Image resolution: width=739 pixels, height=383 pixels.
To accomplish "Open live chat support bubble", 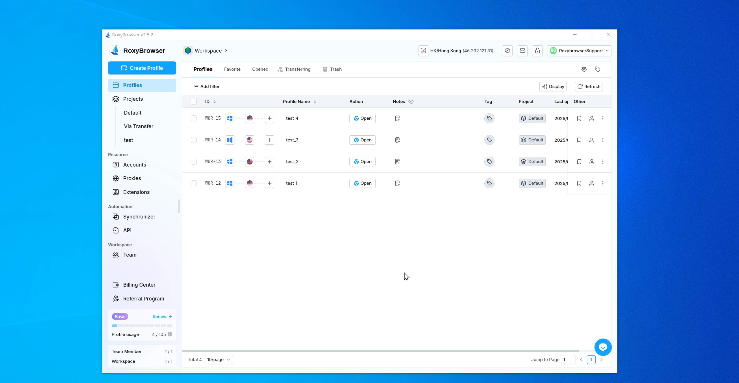I will (x=603, y=347).
